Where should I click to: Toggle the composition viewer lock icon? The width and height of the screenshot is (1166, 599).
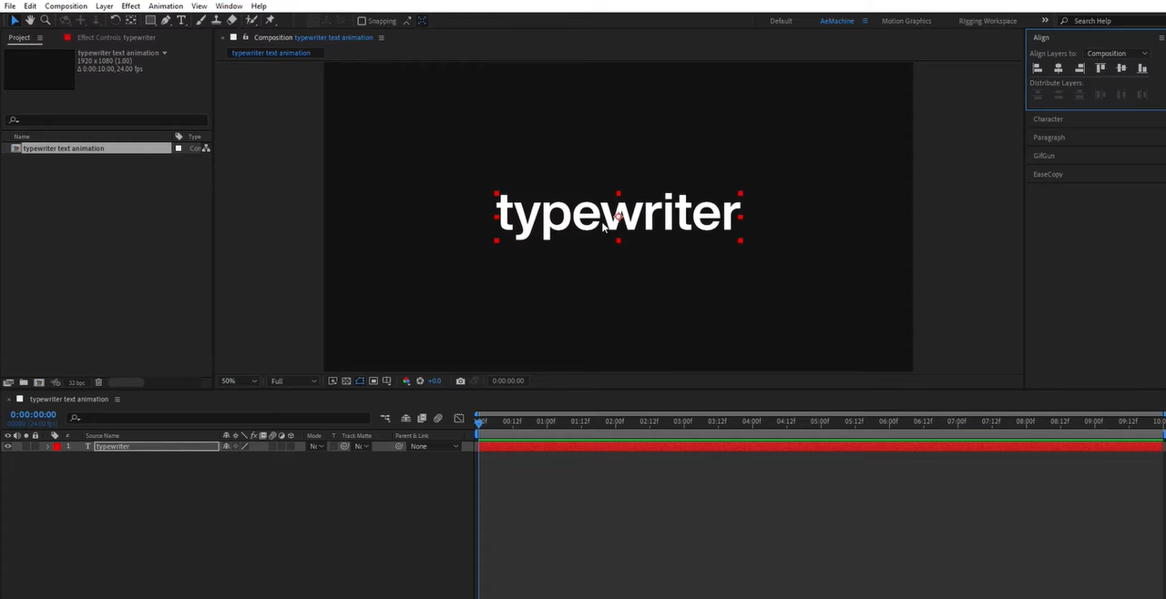[x=246, y=37]
